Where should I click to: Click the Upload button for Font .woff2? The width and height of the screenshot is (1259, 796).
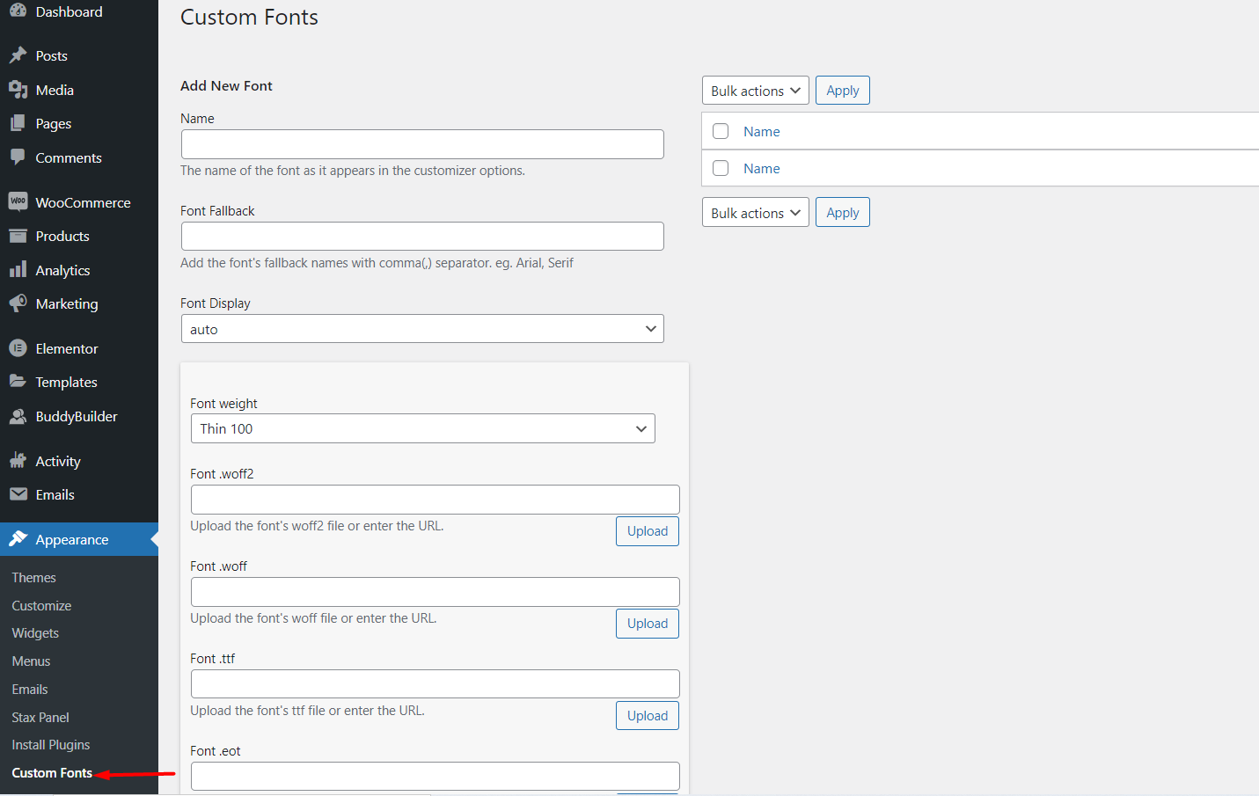click(647, 530)
